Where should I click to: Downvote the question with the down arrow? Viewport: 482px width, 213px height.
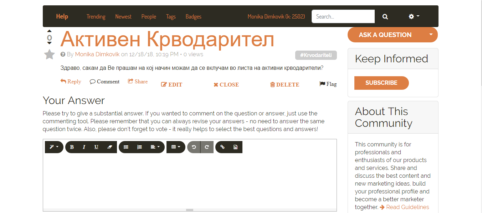[x=49, y=43]
